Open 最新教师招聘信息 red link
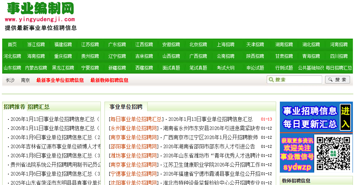This screenshot has width=354, height=185. (109, 80)
